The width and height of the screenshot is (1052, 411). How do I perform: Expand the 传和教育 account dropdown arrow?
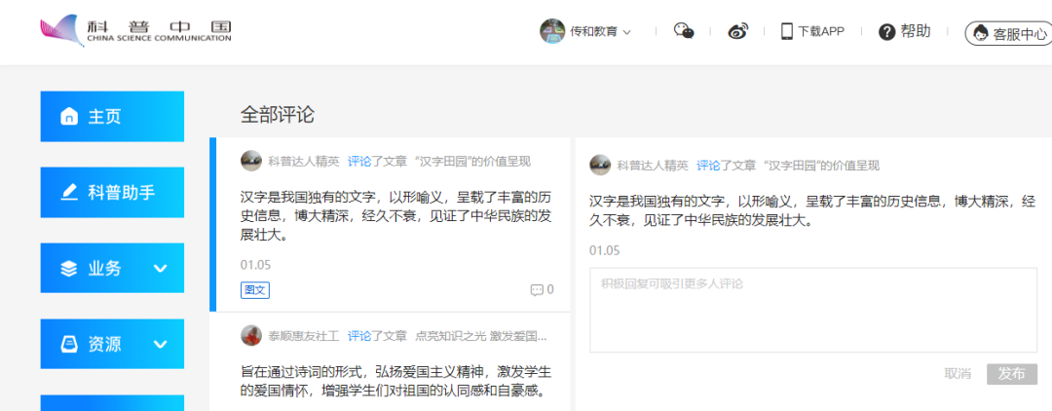627,31
